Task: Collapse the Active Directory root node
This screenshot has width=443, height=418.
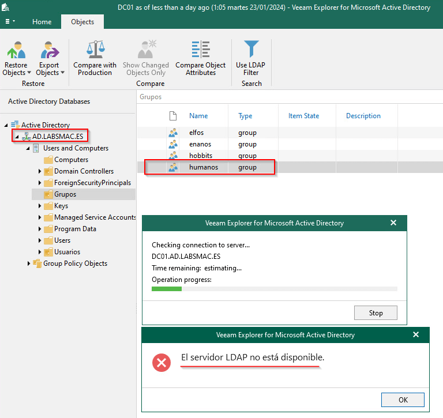Action: click(x=6, y=125)
